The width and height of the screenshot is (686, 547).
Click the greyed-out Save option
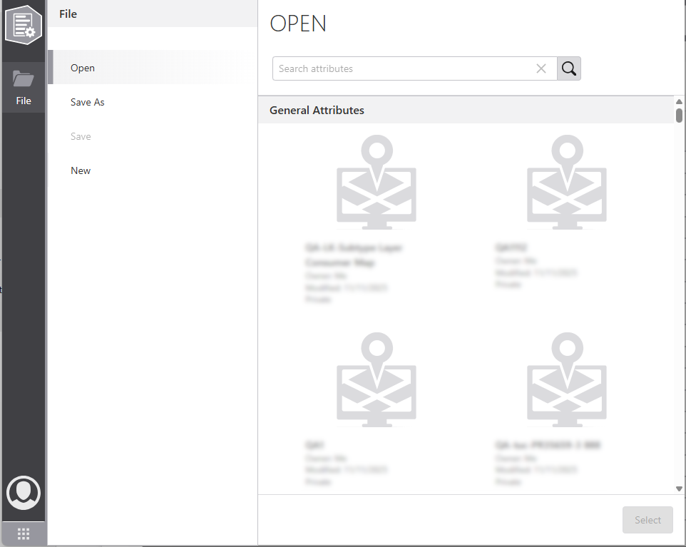(x=80, y=136)
